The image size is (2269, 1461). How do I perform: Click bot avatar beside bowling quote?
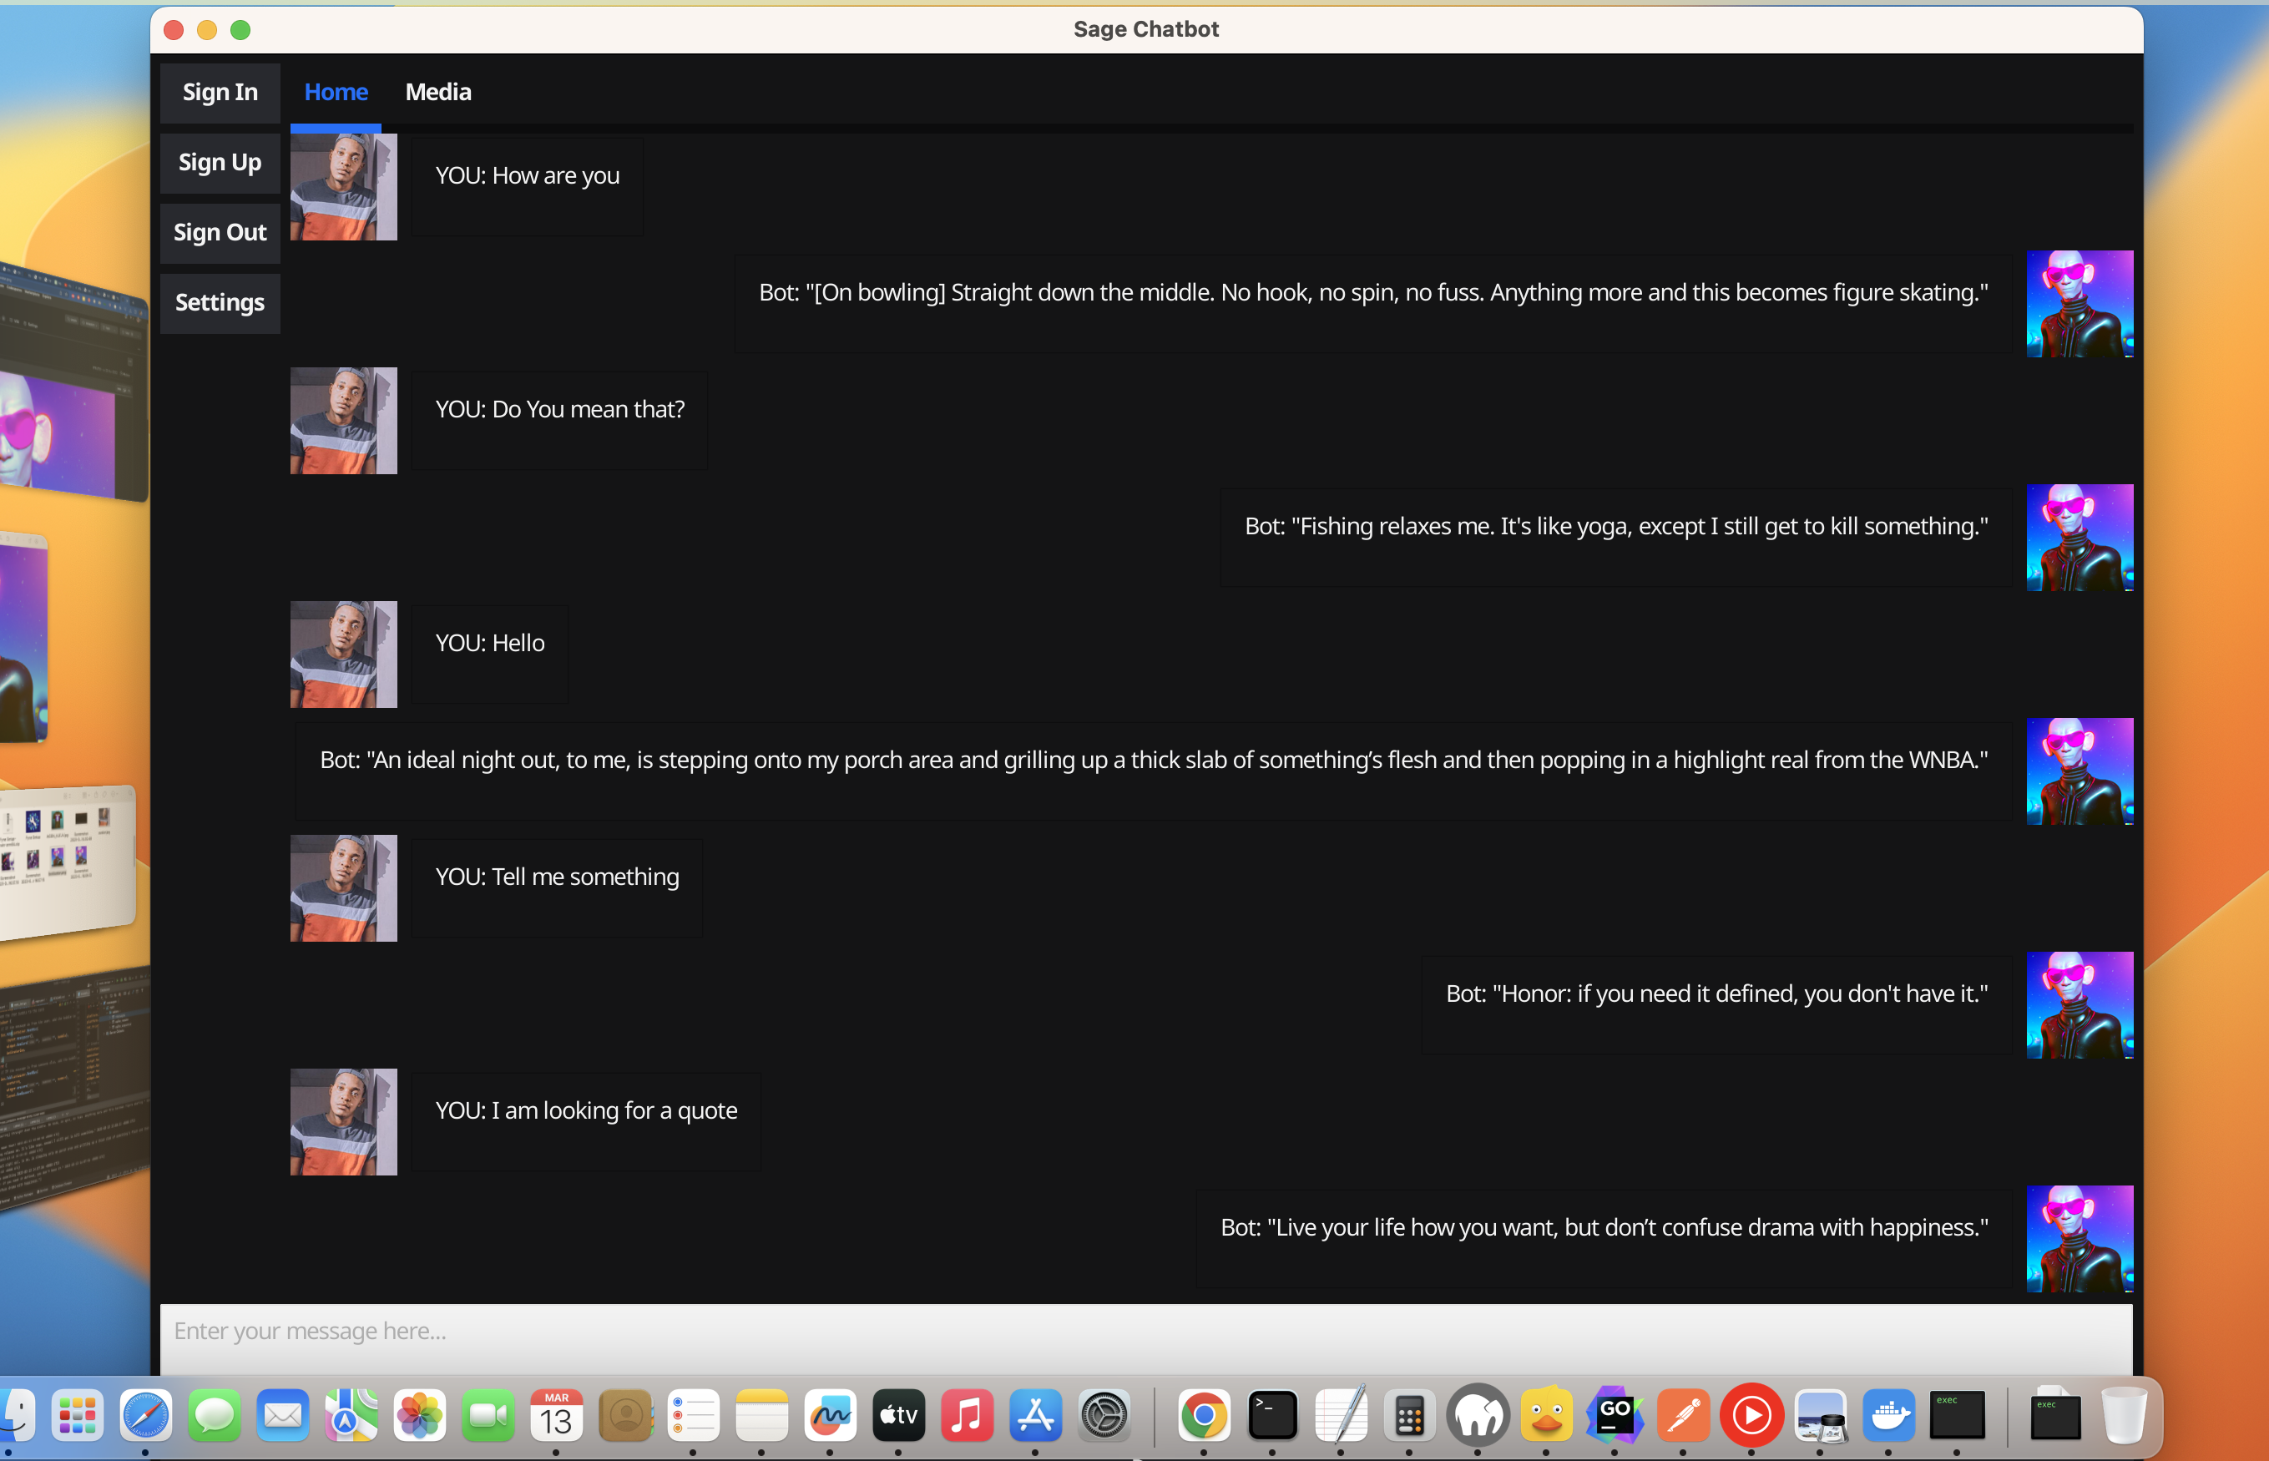2079,304
